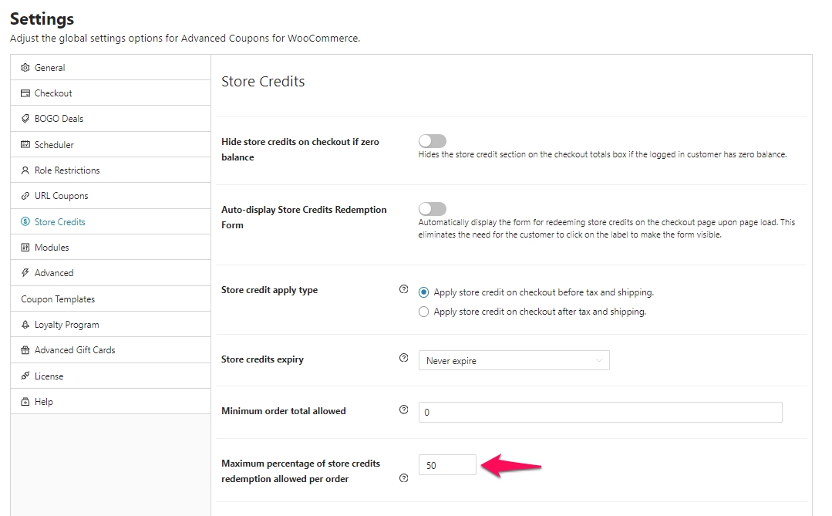This screenshot has width=832, height=516.
Task: Select apply store credit after tax and shipping
Action: (x=423, y=312)
